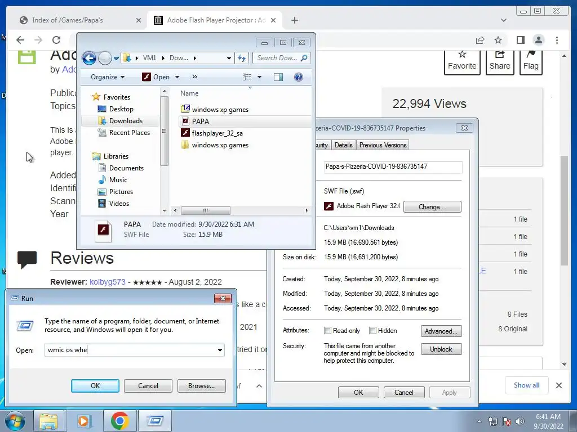Expand Explorer's address bar history dropdown

click(x=229, y=58)
